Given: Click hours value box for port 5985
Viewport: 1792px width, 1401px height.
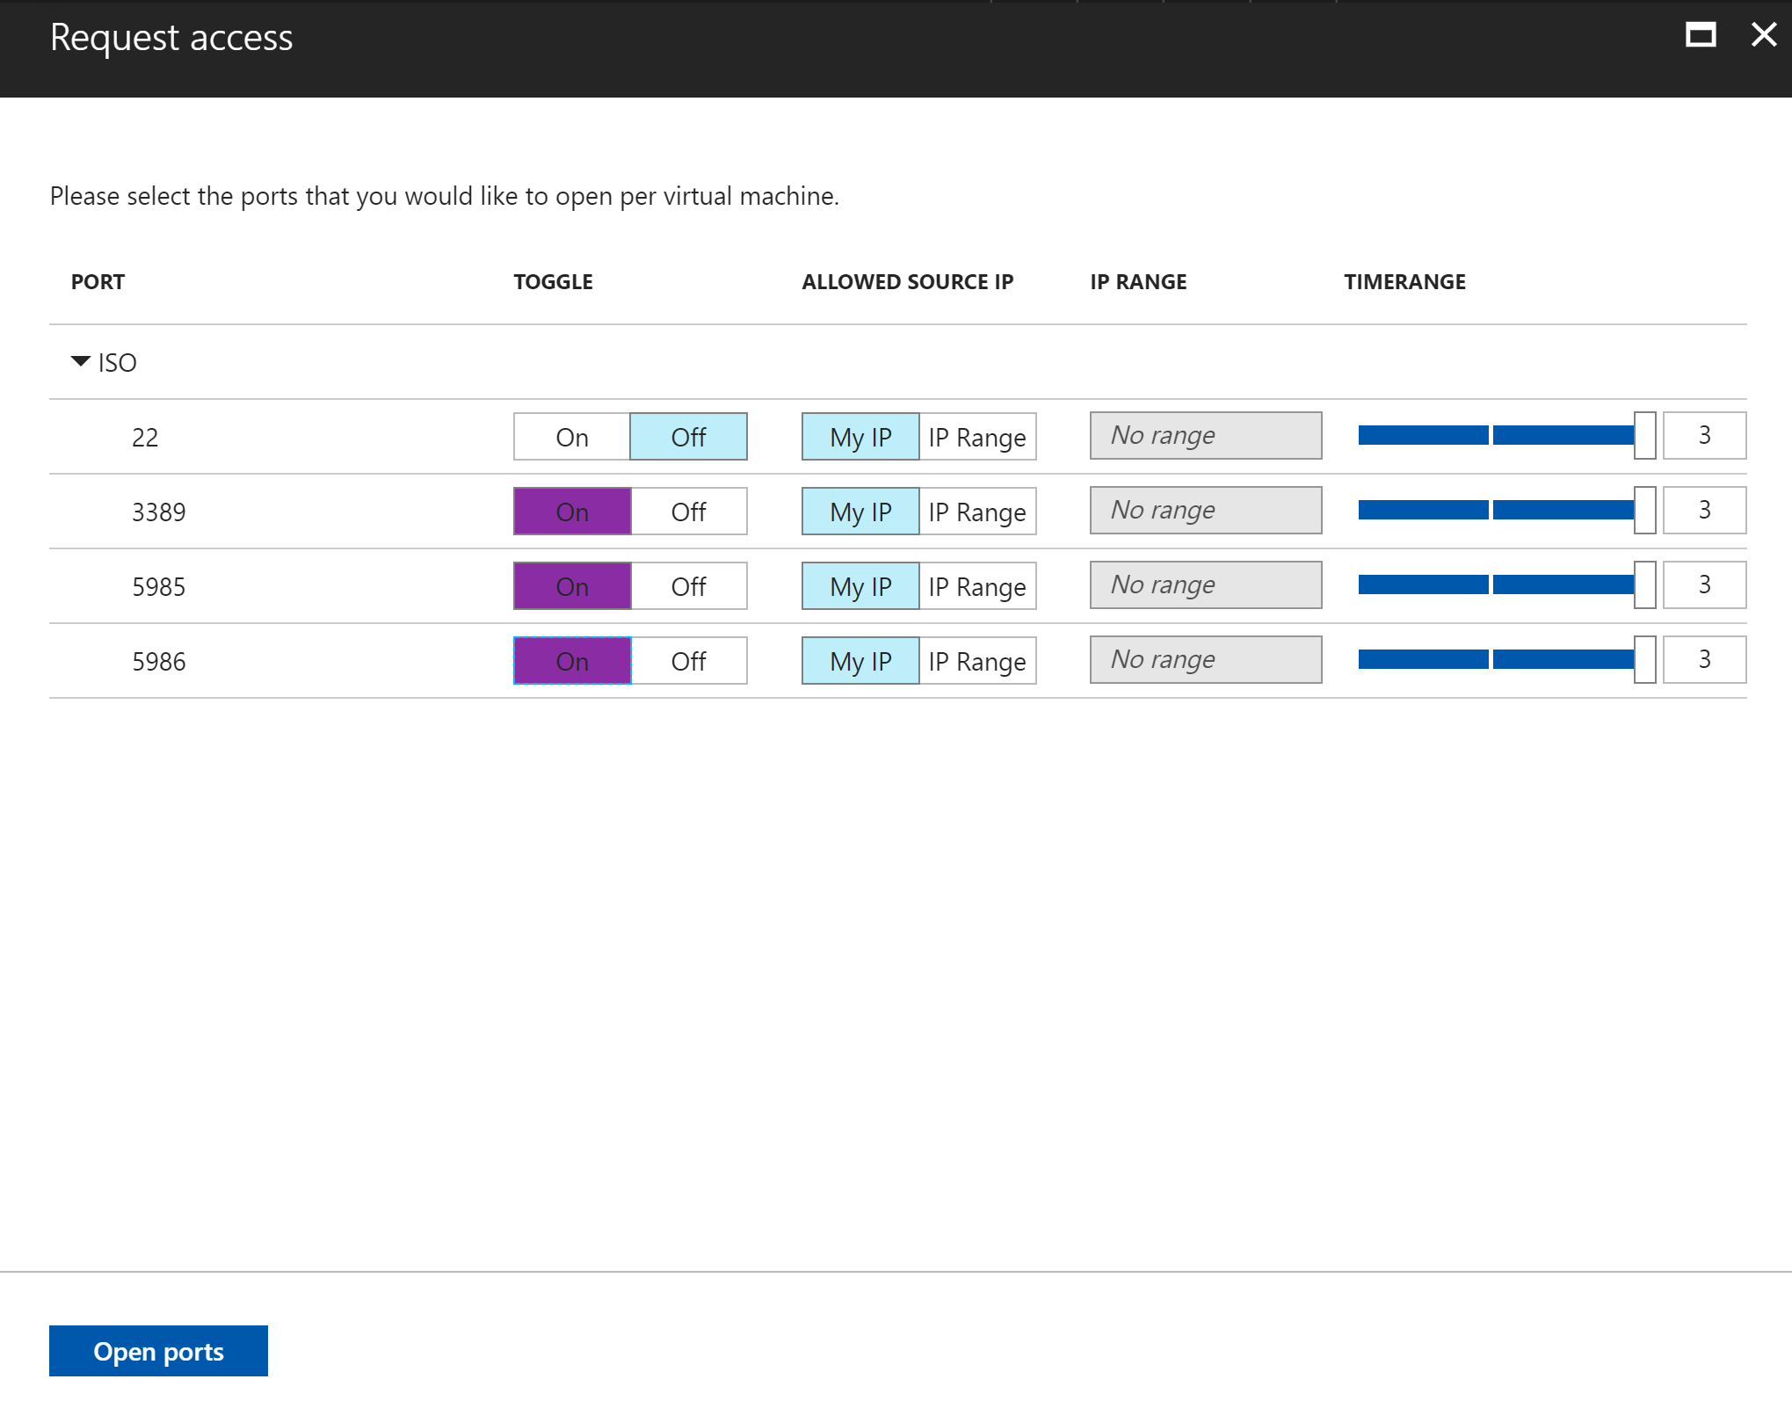Looking at the screenshot, I should pyautogui.click(x=1703, y=585).
